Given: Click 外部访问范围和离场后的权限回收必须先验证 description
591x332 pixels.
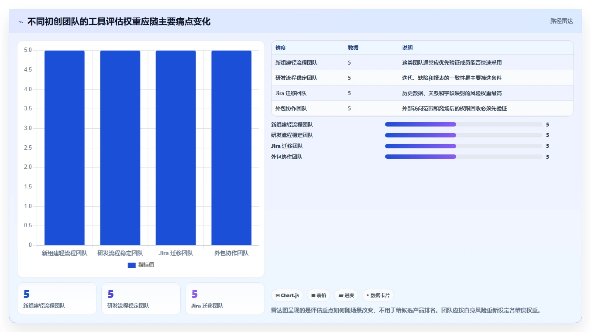Looking at the screenshot, I should (454, 109).
